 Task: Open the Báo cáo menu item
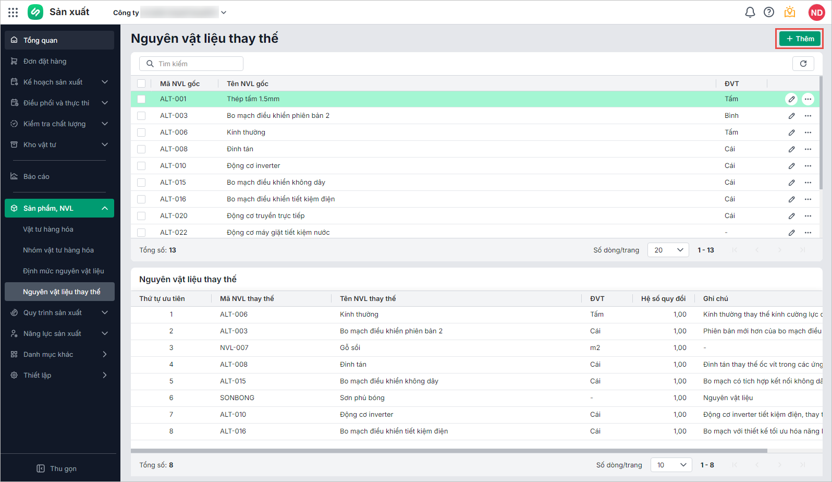click(36, 176)
